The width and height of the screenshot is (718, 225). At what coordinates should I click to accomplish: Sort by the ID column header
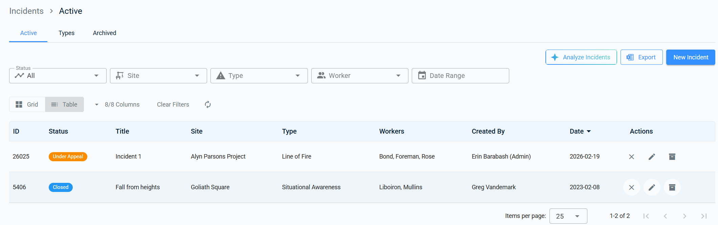(16, 131)
